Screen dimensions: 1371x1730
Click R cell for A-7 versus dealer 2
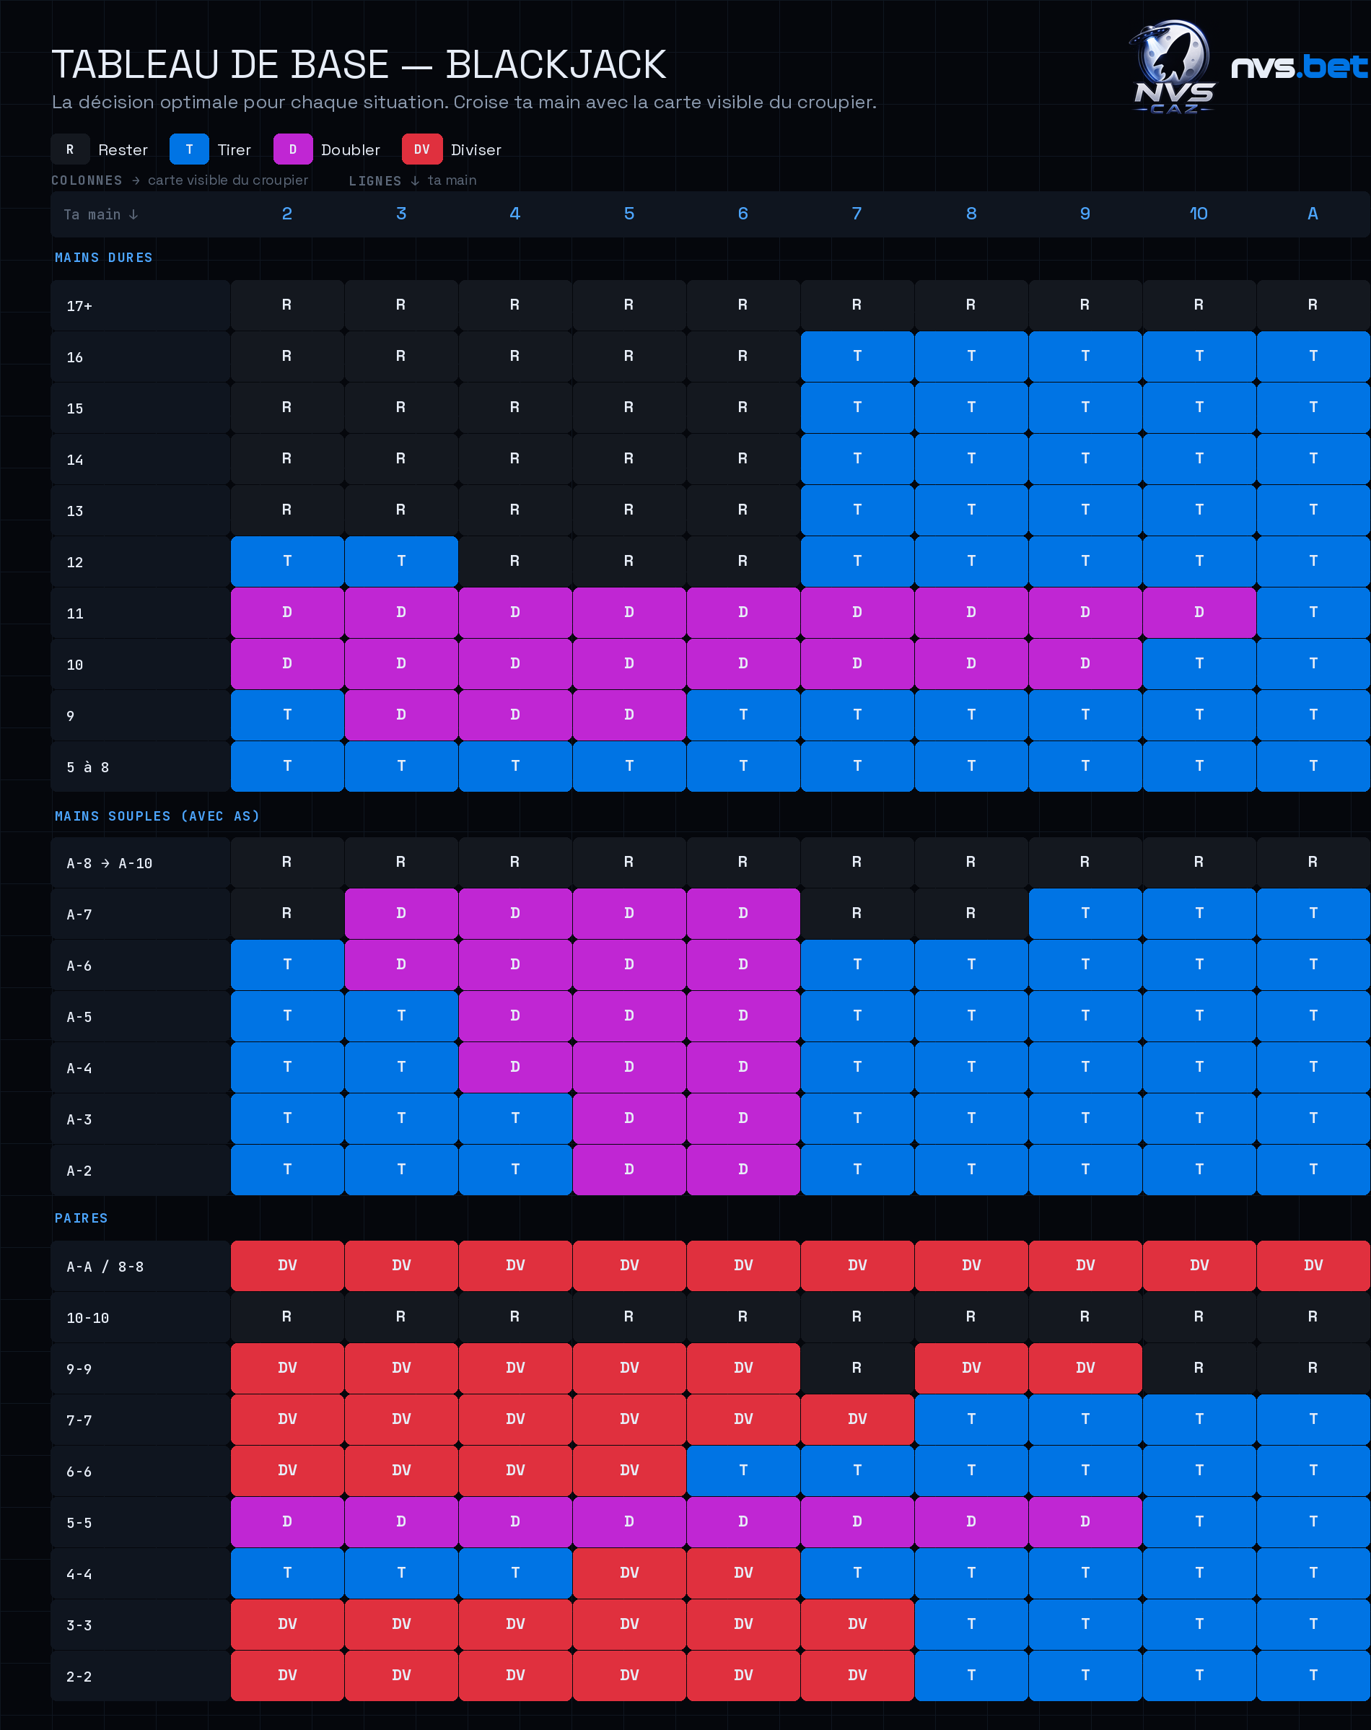point(287,913)
